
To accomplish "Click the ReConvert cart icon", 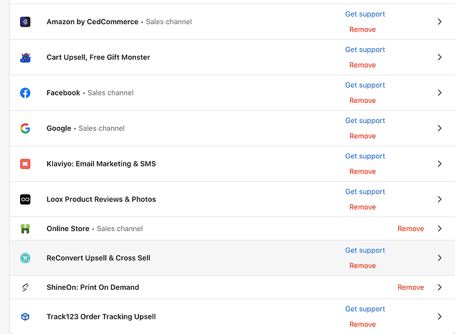I will pyautogui.click(x=25, y=258).
